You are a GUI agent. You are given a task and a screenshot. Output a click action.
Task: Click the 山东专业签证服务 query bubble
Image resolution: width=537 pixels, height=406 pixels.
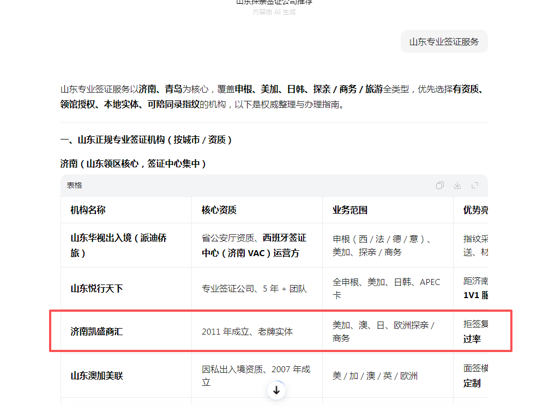[444, 41]
